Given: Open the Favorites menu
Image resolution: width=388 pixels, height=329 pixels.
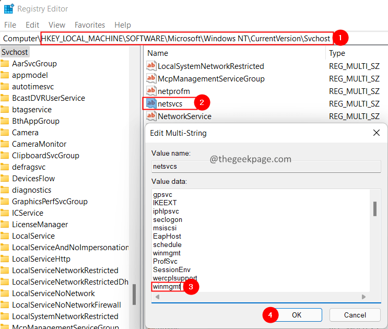Looking at the screenshot, I should [x=90, y=25].
